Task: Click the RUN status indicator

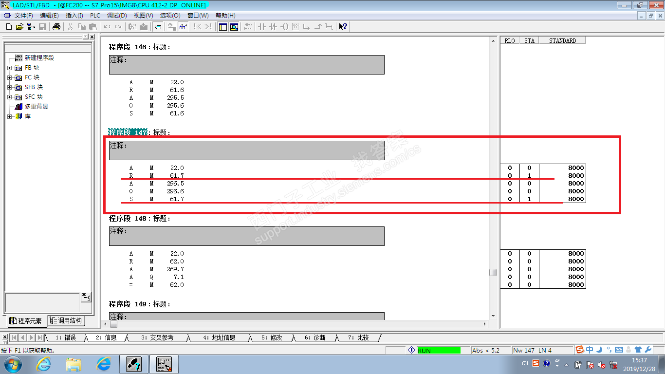Action: [x=439, y=350]
